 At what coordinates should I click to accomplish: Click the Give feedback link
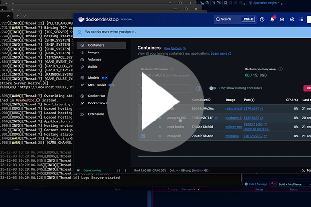click(174, 49)
